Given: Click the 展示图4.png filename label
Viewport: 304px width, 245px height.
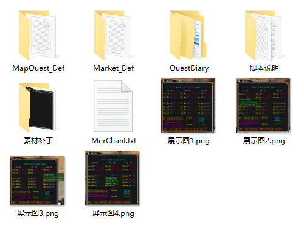Looking at the screenshot, I should point(113,213).
